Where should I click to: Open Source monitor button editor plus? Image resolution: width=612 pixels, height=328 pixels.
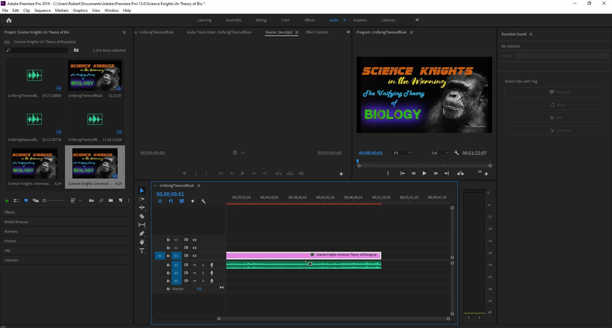click(341, 174)
